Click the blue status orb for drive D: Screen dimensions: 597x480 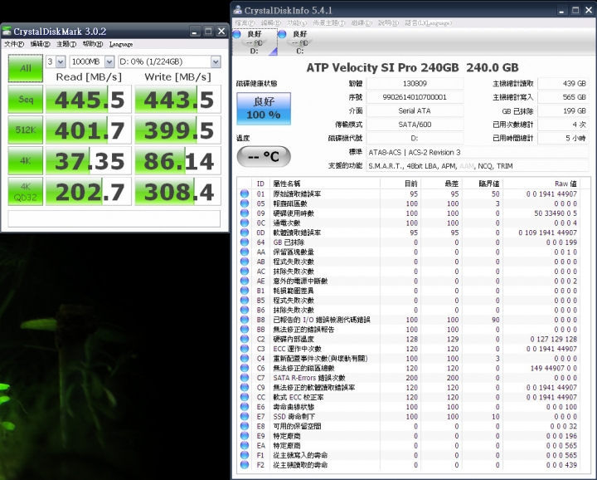pyautogui.click(x=236, y=34)
